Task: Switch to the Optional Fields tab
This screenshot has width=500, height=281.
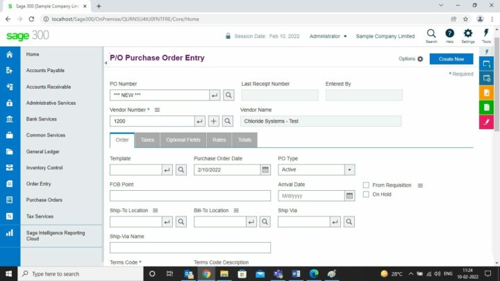Action: (183, 140)
